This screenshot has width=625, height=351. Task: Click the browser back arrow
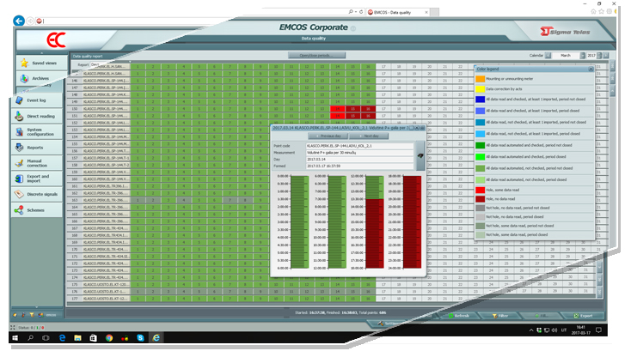coord(19,21)
